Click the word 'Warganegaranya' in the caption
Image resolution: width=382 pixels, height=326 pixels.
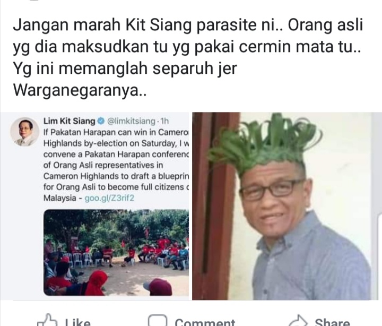click(x=76, y=90)
